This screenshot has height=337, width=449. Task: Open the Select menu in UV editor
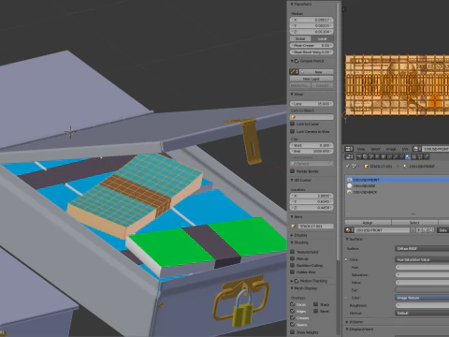[x=376, y=149]
